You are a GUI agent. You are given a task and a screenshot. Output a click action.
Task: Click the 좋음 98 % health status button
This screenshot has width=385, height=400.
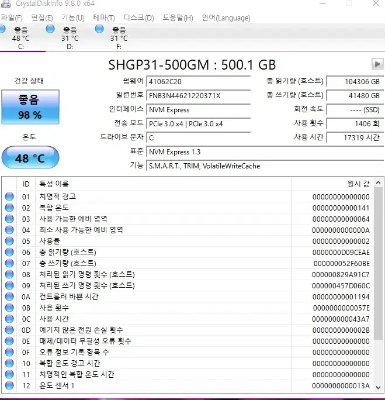pos(30,107)
